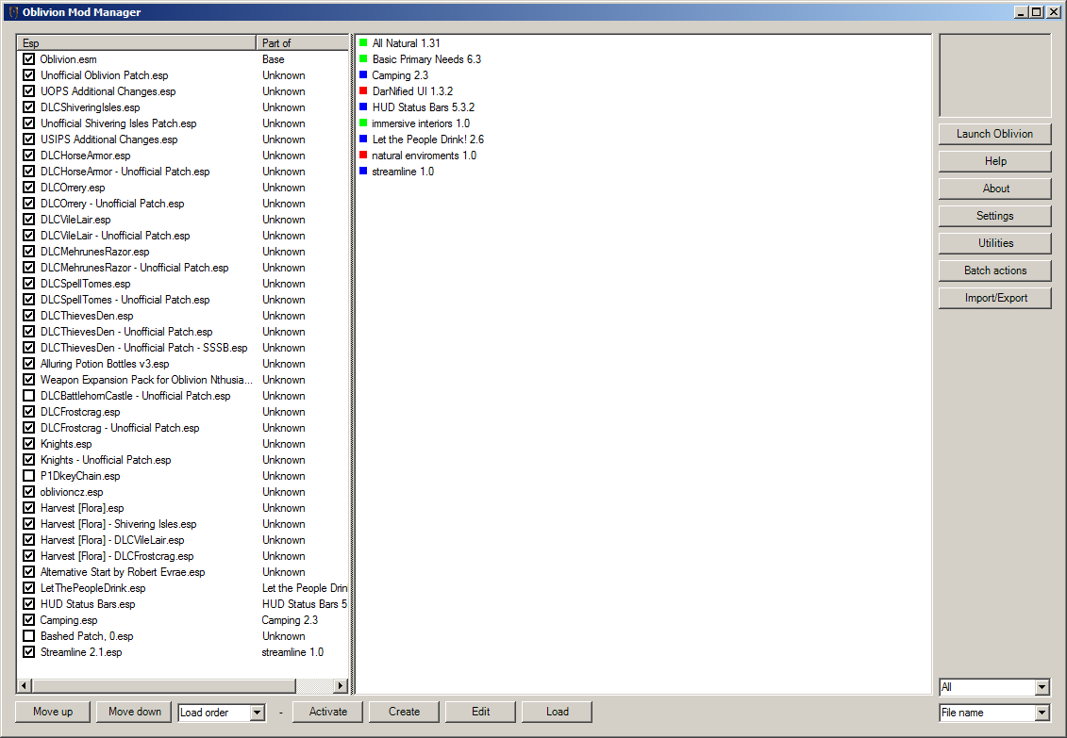Image resolution: width=1067 pixels, height=738 pixels.
Task: Open the Import/Export button
Action: tap(995, 298)
